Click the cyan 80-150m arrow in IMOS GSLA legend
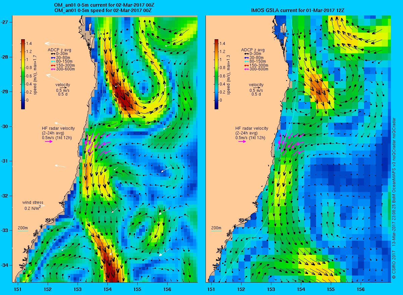Image resolution: width=403 pixels, height=295 pixels. 246,61
